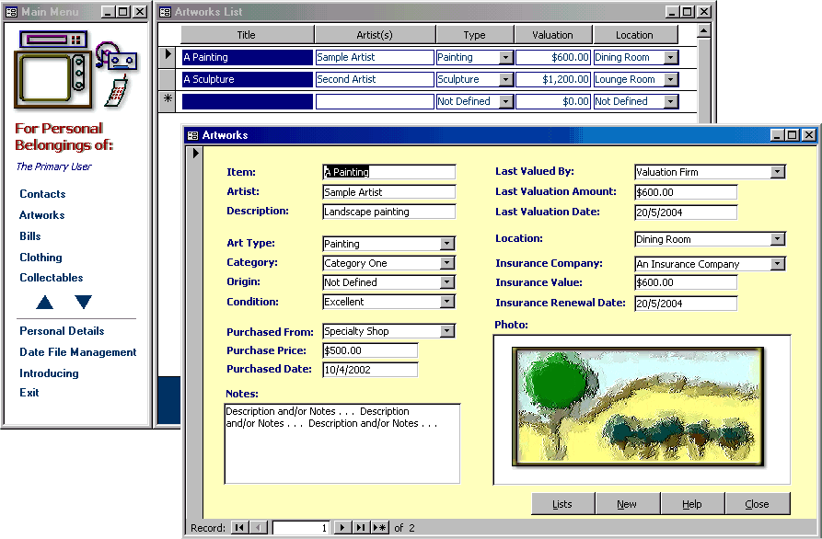Click the Last Valuation Amount field

686,192
